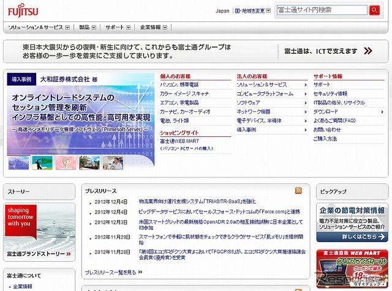Image resolution: width=392 pixels, height=291 pixels.
Task: Click the サポート情報 section heading
Action: 328,76
